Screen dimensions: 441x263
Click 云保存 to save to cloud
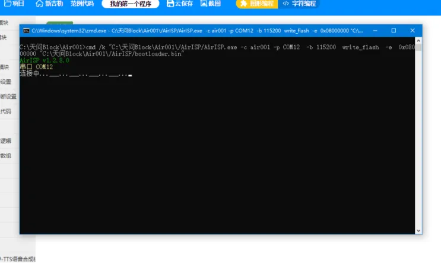(183, 4)
